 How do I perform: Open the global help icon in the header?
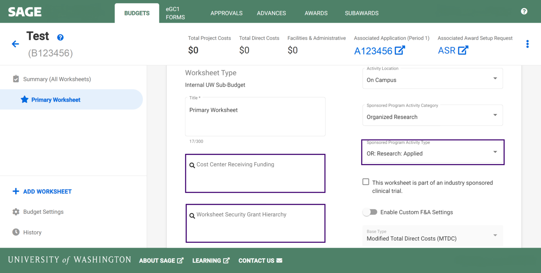click(x=524, y=11)
